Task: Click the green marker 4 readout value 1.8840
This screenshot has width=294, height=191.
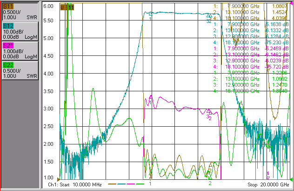Action: pyautogui.click(x=280, y=91)
